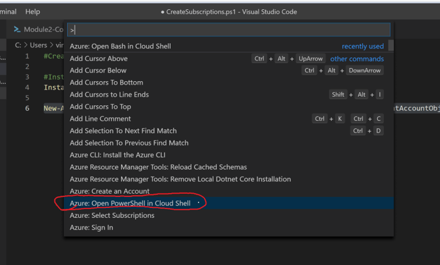Switch to the Module2-Co editor tab
The height and width of the screenshot is (265, 440).
(x=43, y=30)
